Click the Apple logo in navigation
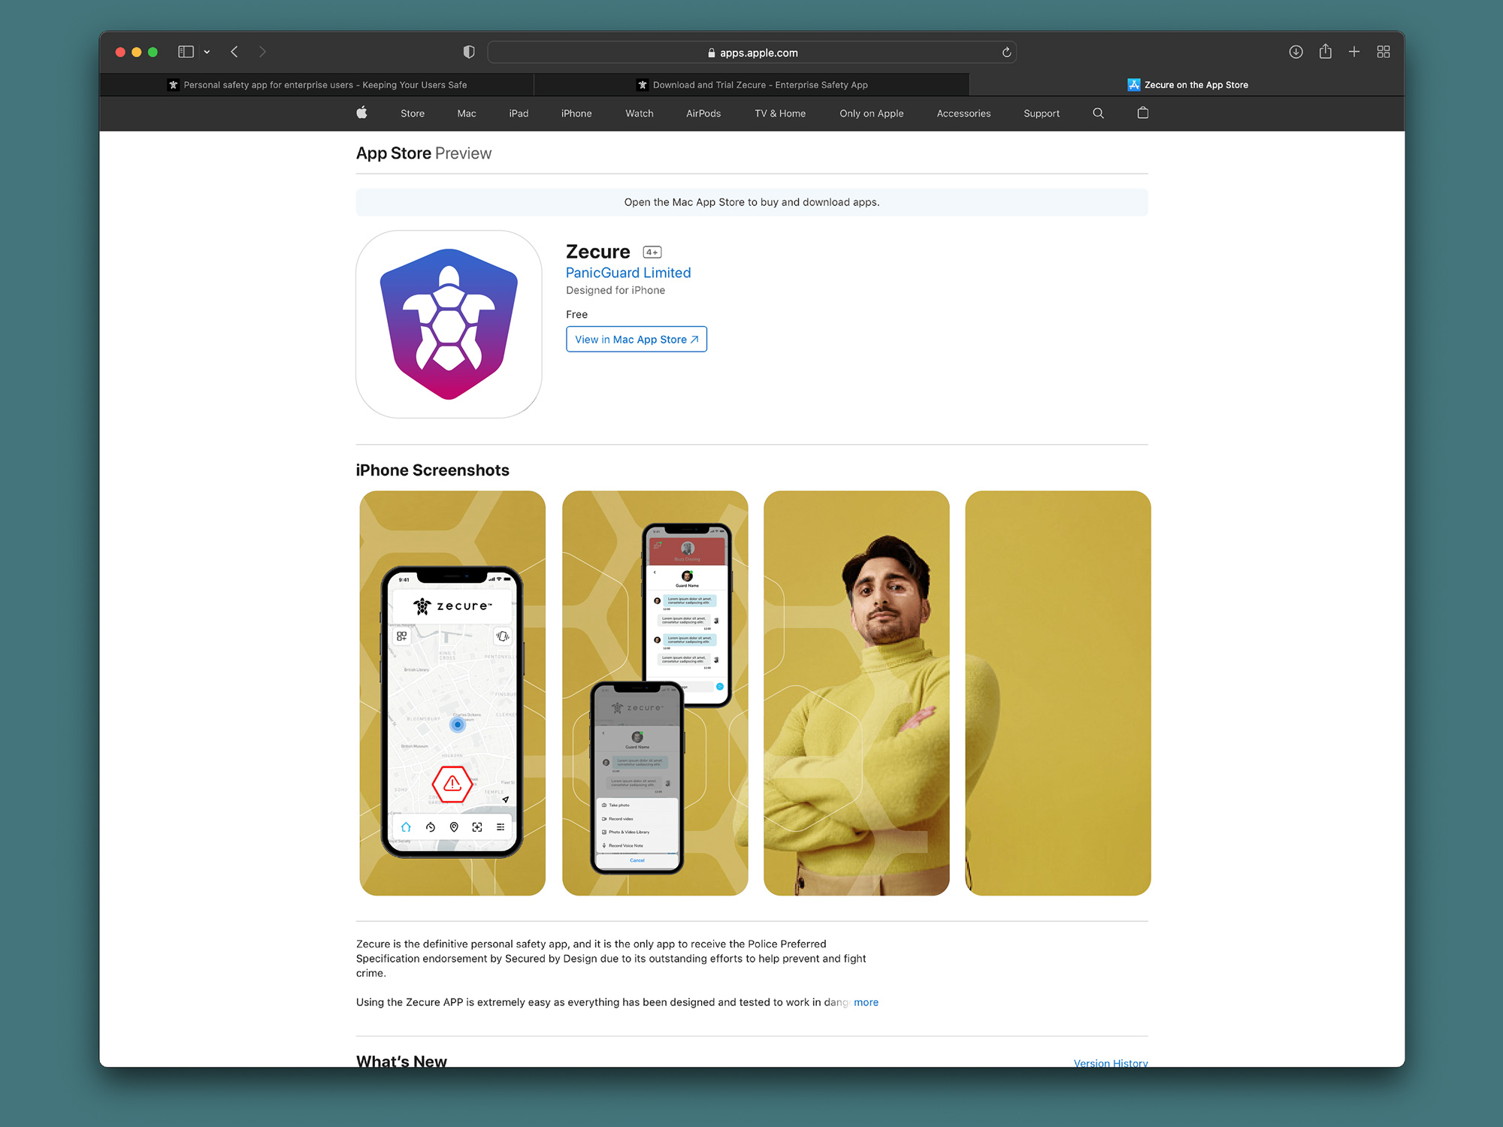The height and width of the screenshot is (1127, 1503). click(x=362, y=113)
